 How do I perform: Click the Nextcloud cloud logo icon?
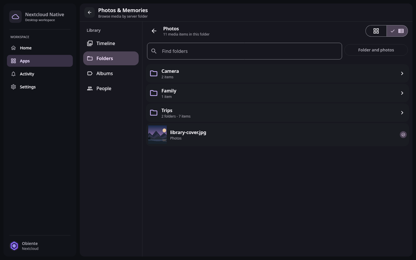(15, 17)
